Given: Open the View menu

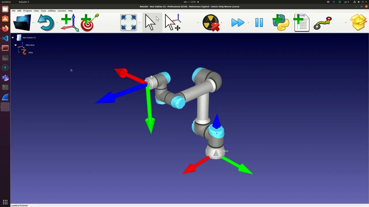Looking at the screenshot, I should click(36, 11).
